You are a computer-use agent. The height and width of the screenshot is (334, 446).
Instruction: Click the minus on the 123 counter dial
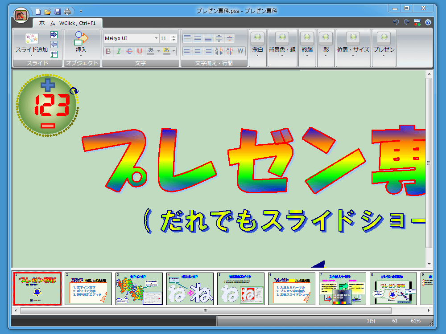click(x=48, y=126)
